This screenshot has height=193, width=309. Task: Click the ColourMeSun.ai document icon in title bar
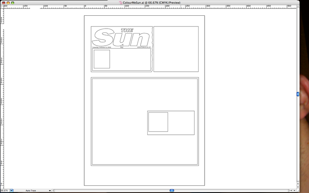coord(121,2)
